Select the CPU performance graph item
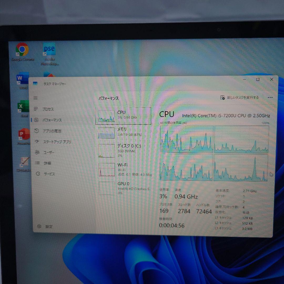This screenshot has width=284, height=284. click(123, 116)
